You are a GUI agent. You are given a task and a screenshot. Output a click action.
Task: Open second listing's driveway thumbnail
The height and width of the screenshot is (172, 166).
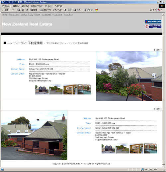(x=122, y=148)
